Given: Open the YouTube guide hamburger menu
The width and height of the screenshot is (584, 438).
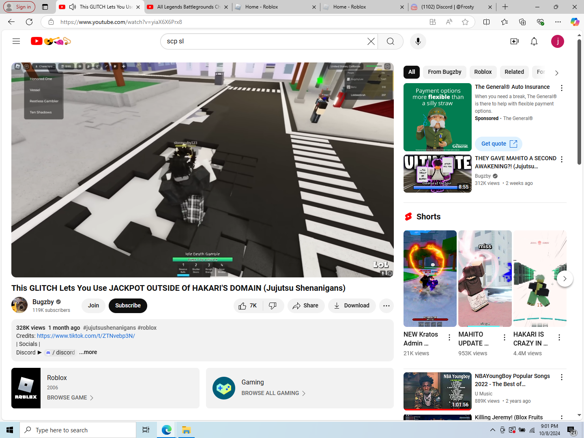Looking at the screenshot, I should pyautogui.click(x=16, y=41).
